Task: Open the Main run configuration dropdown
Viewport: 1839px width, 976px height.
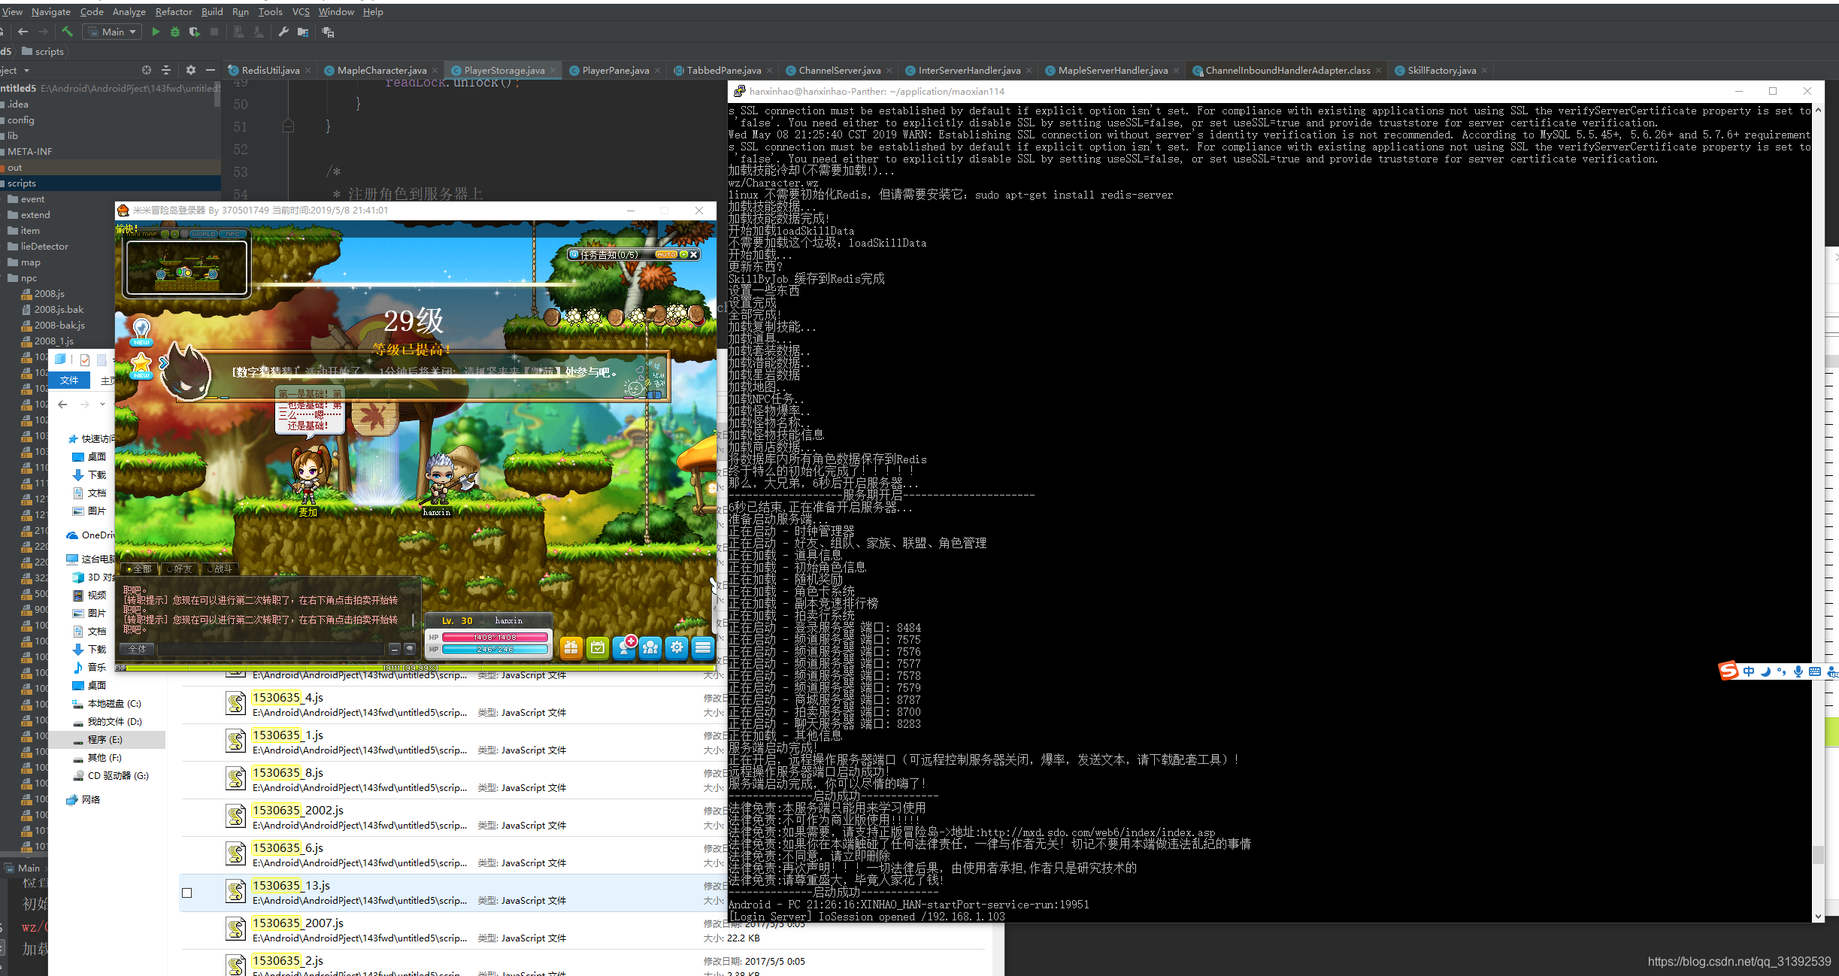Action: click(112, 32)
